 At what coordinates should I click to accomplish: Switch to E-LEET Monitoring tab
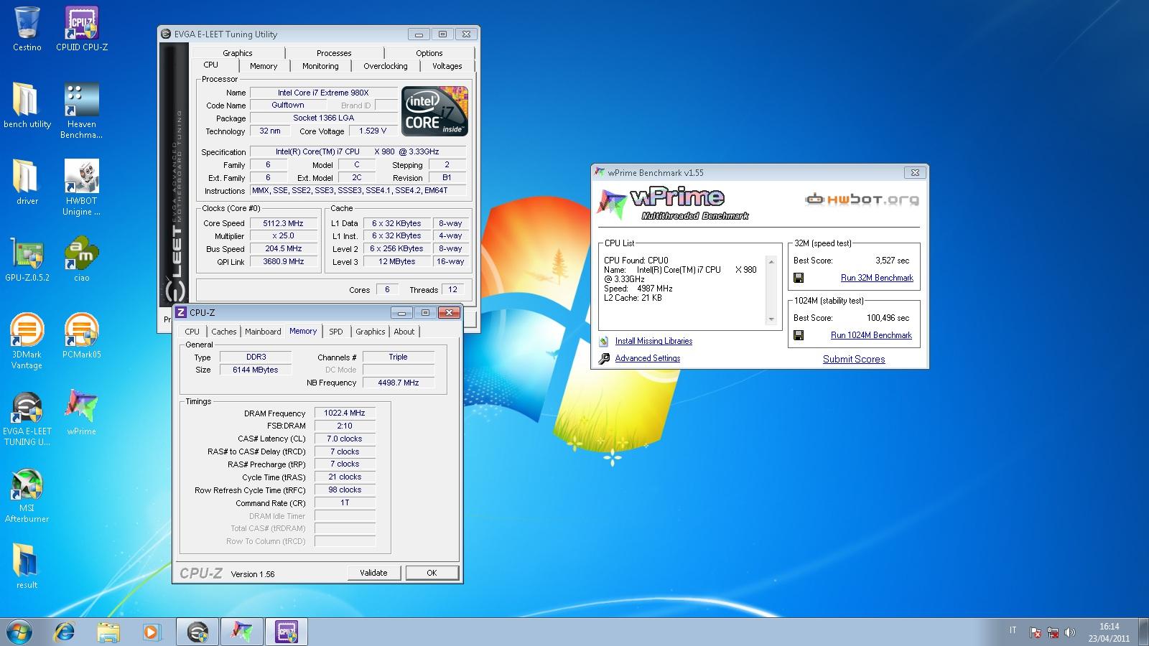pyautogui.click(x=320, y=66)
